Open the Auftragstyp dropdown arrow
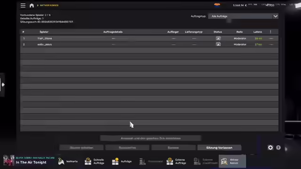301x169 pixels. coord(276,16)
